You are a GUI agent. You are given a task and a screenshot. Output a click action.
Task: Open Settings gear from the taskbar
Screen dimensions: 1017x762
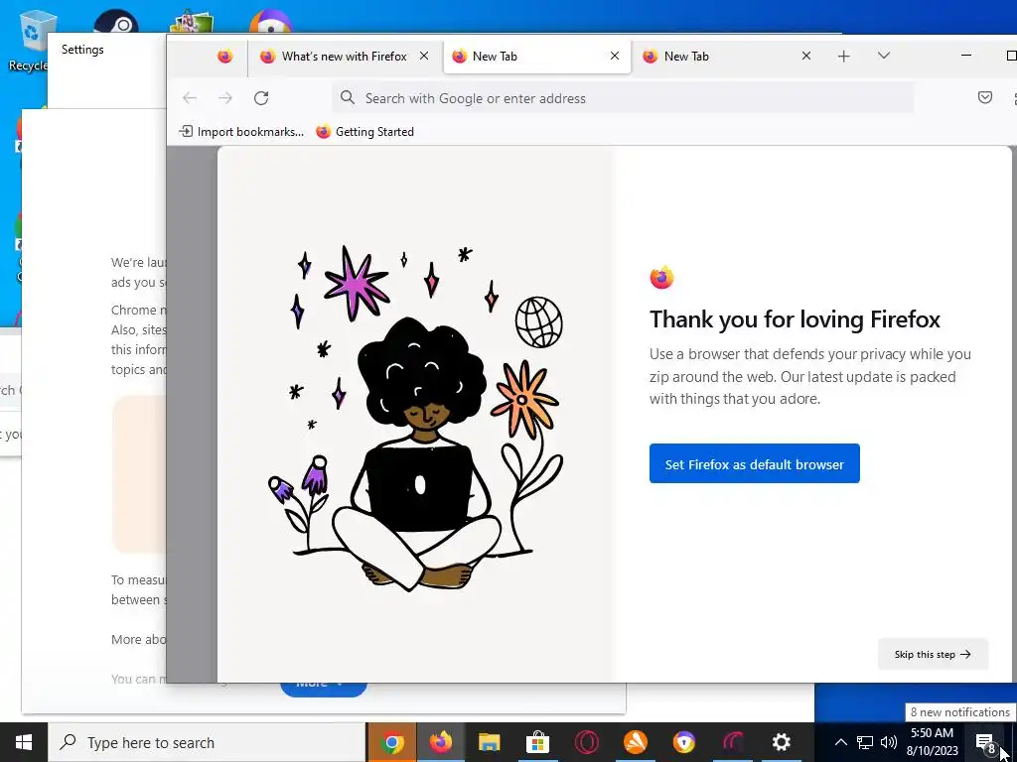pos(781,742)
